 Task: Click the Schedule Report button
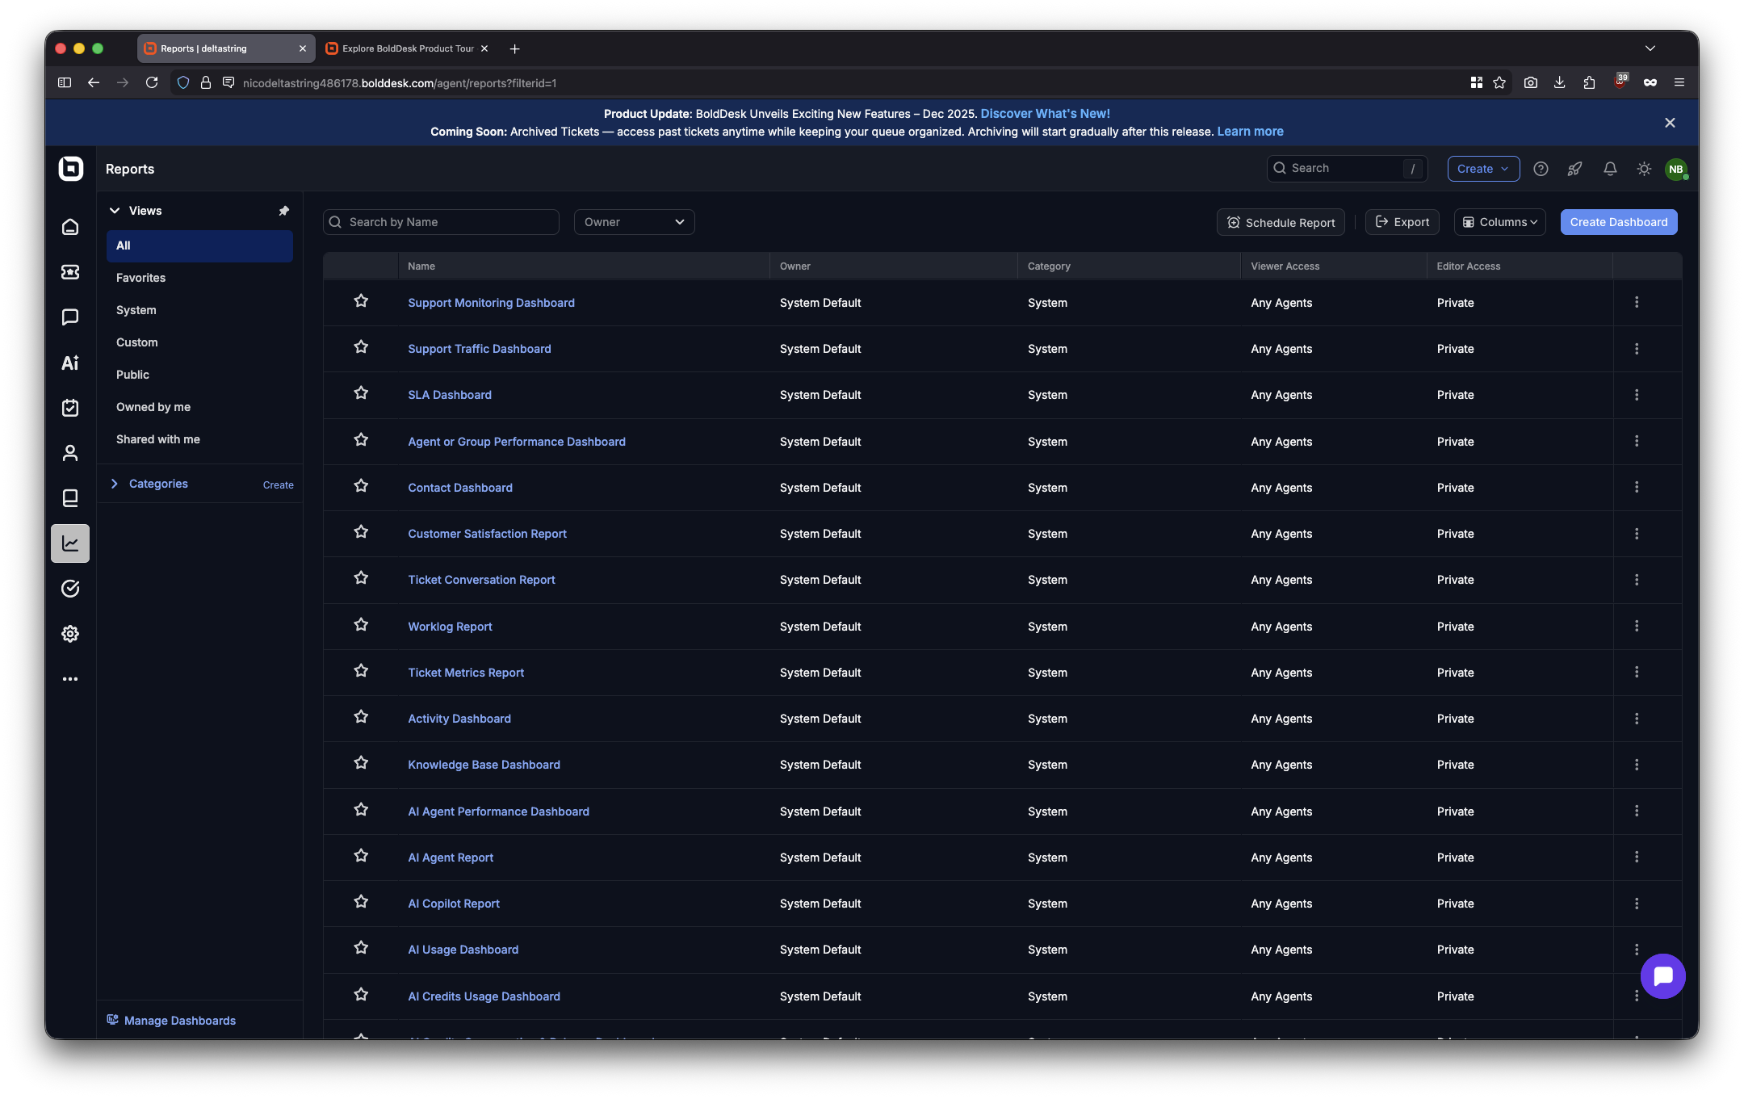[x=1281, y=222]
